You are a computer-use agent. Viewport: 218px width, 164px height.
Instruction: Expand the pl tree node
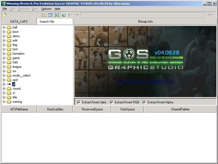(4, 84)
